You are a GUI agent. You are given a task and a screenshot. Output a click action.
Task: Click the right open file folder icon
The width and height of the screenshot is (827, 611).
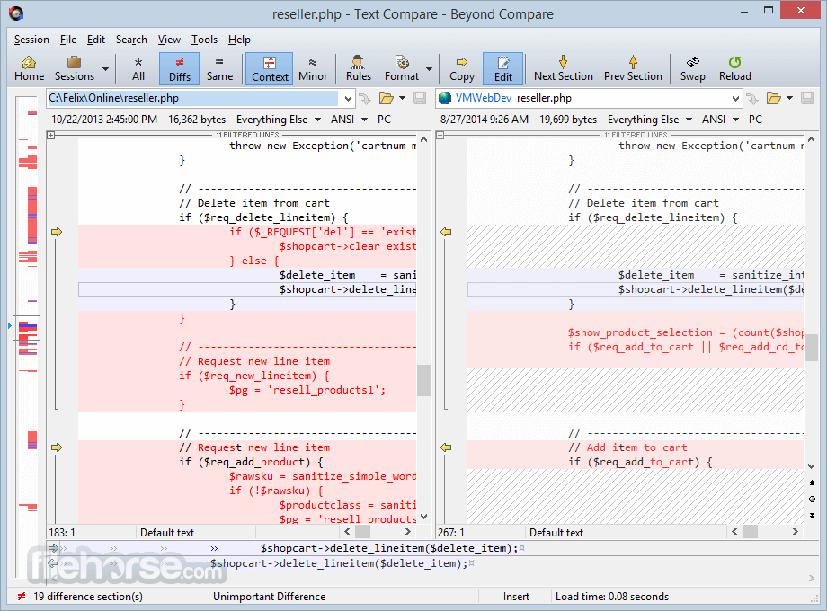click(x=773, y=98)
